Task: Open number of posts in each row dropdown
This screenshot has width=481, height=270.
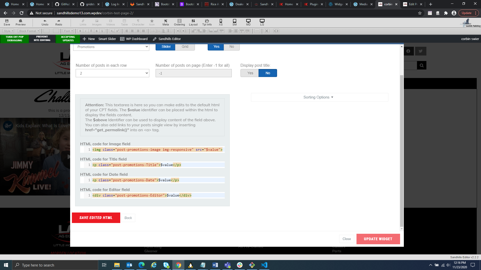Action: click(x=112, y=73)
